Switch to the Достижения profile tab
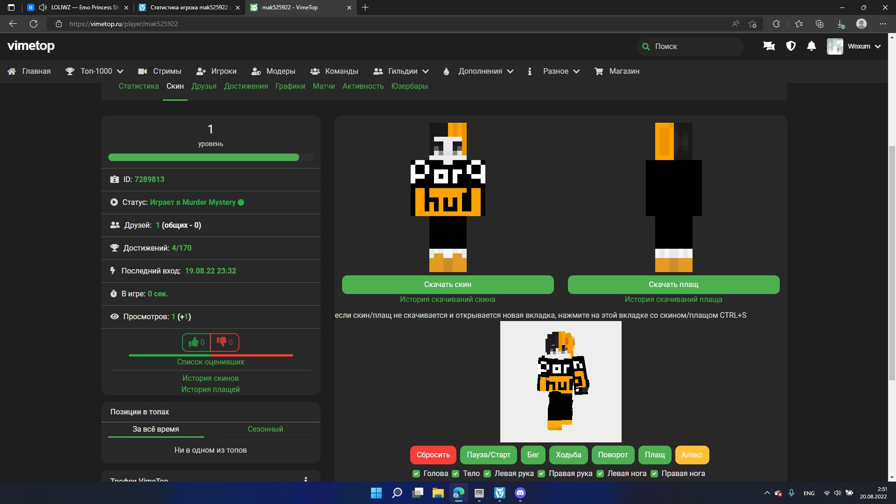 pyautogui.click(x=245, y=86)
